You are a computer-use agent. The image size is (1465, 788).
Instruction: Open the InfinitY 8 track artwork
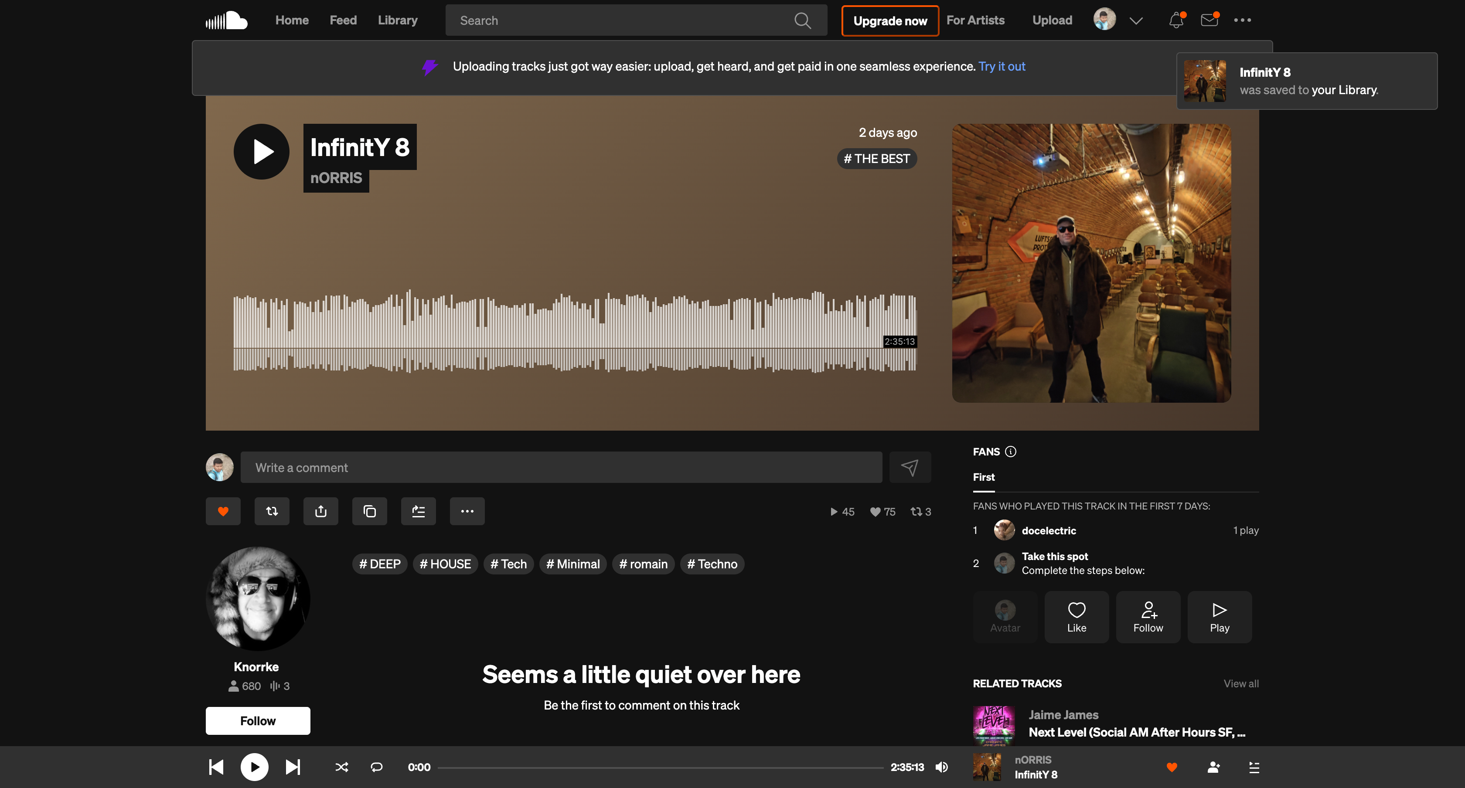(x=1091, y=263)
